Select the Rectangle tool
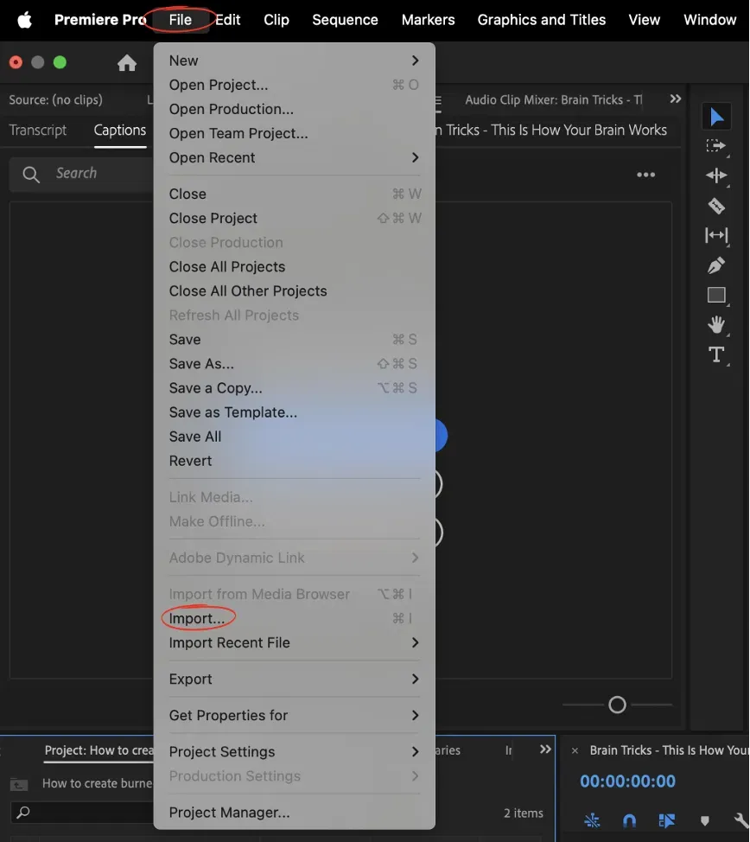The width and height of the screenshot is (750, 842). pyautogui.click(x=716, y=295)
